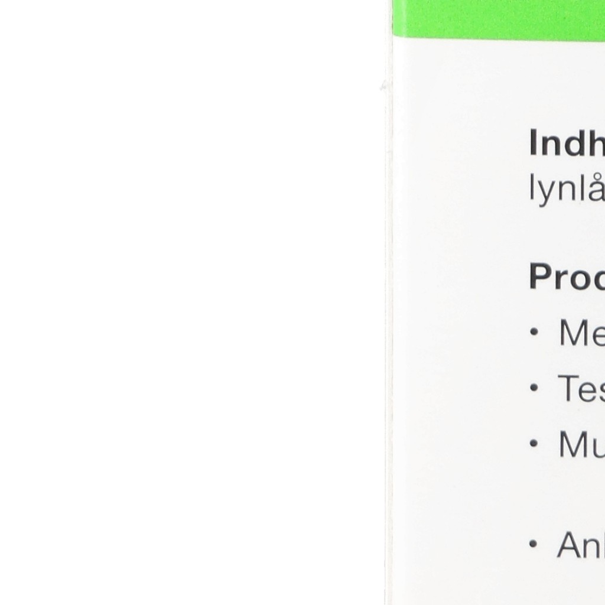Click the letter "P" in "Prod"

[x=539, y=277]
